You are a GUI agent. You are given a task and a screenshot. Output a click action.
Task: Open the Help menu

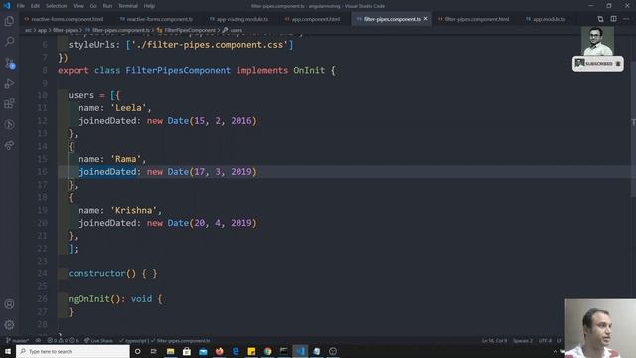pyautogui.click(x=149, y=6)
